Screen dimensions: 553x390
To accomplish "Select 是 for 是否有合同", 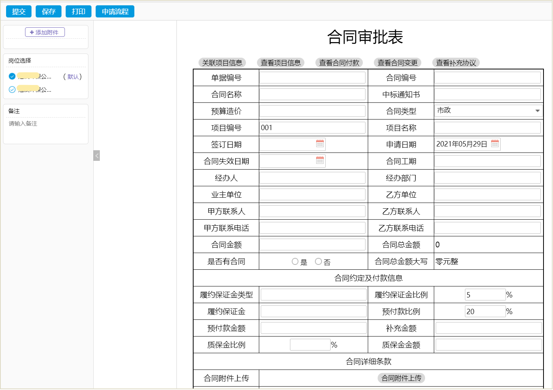I will click(x=295, y=261).
